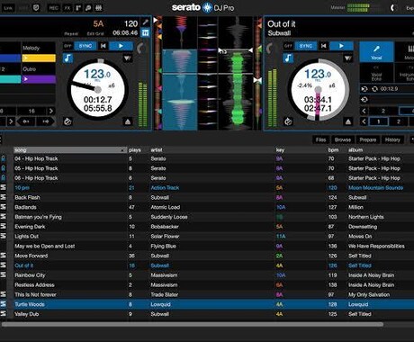Click left chevron beside loop slot 1 right deck

point(364,121)
